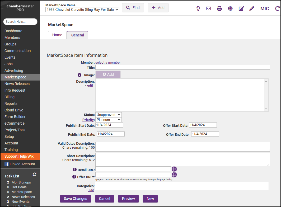Click the Title input field

click(x=182, y=67)
